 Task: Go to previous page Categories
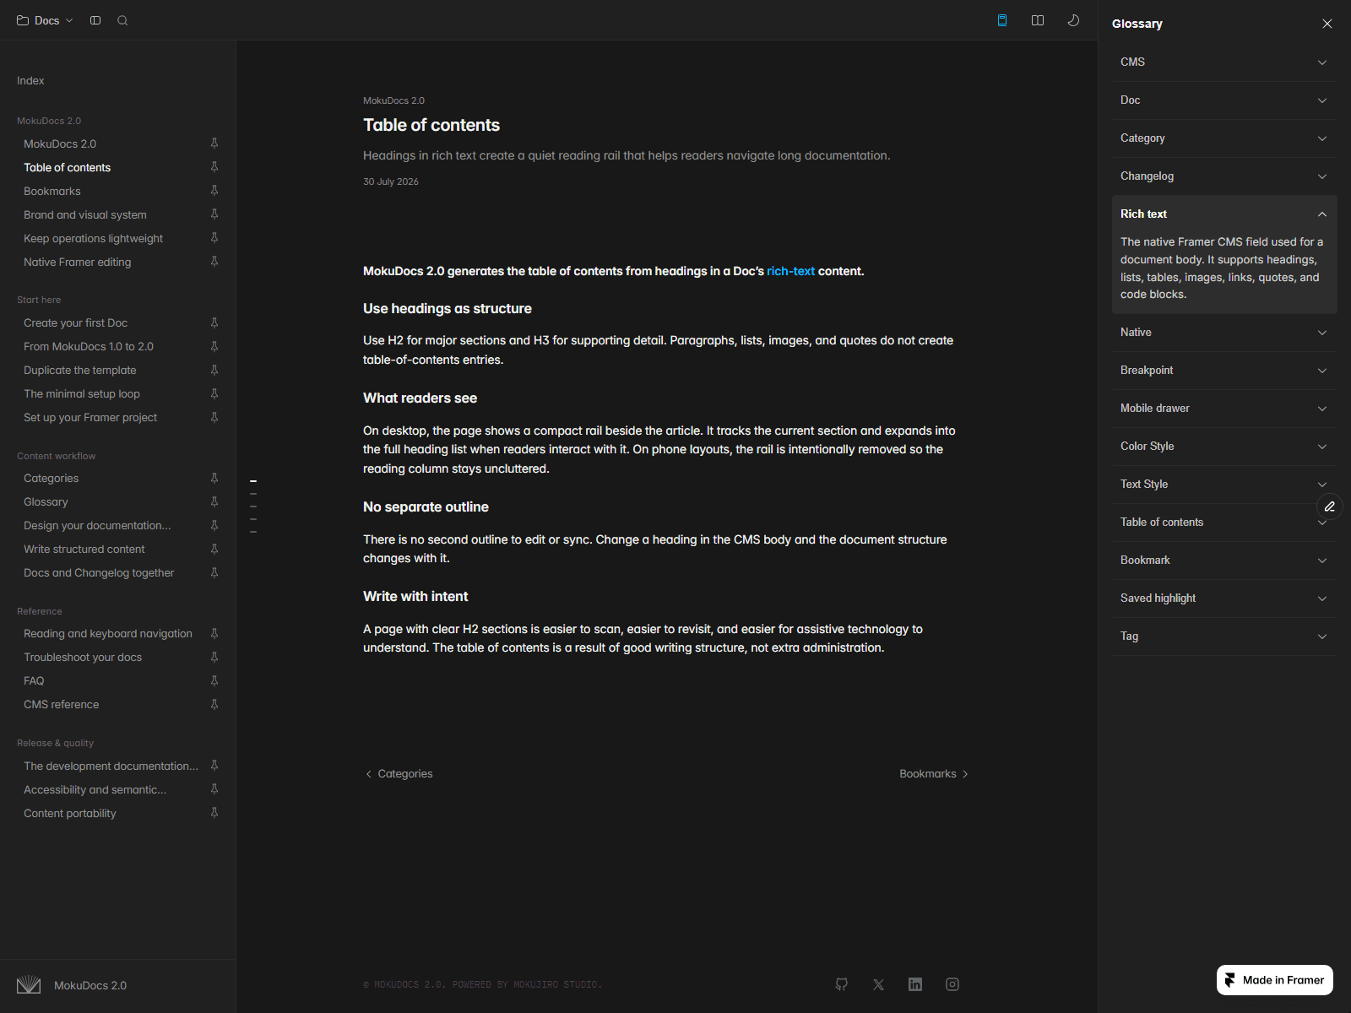(x=399, y=774)
